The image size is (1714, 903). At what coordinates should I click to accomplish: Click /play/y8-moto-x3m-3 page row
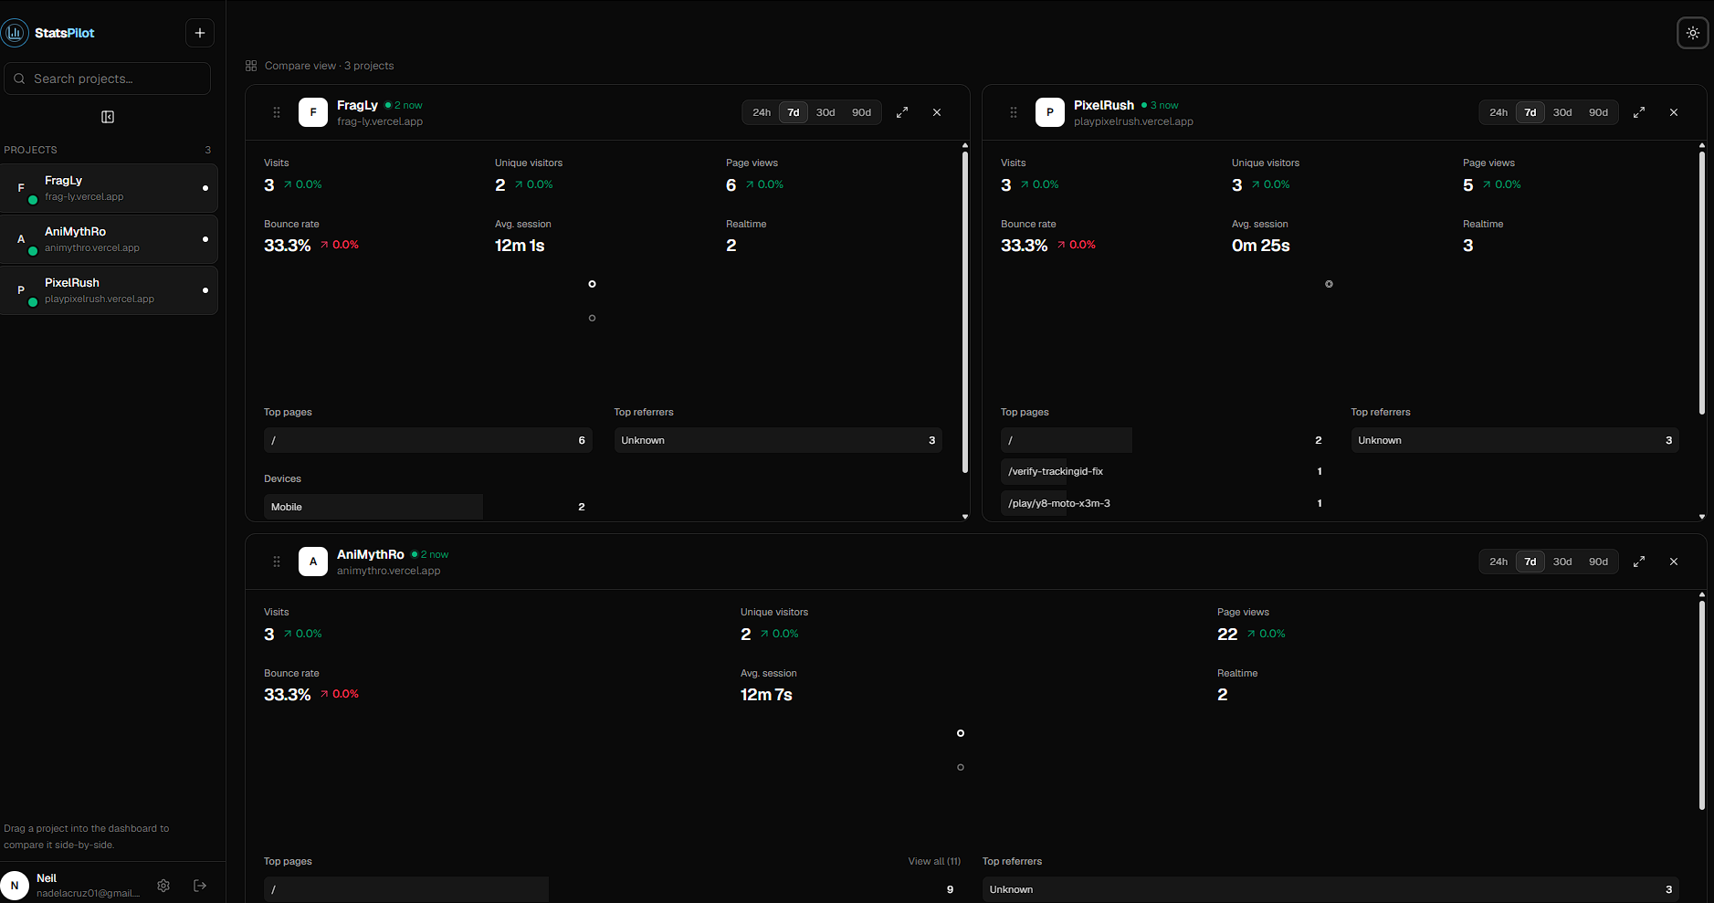point(1164,503)
